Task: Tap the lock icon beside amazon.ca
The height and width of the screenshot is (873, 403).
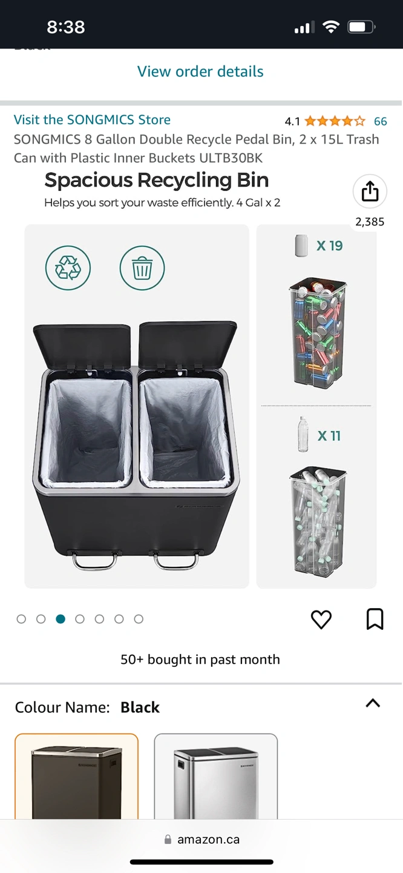Action: coord(168,840)
